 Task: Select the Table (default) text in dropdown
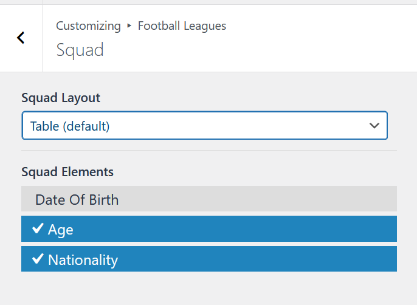tap(70, 126)
